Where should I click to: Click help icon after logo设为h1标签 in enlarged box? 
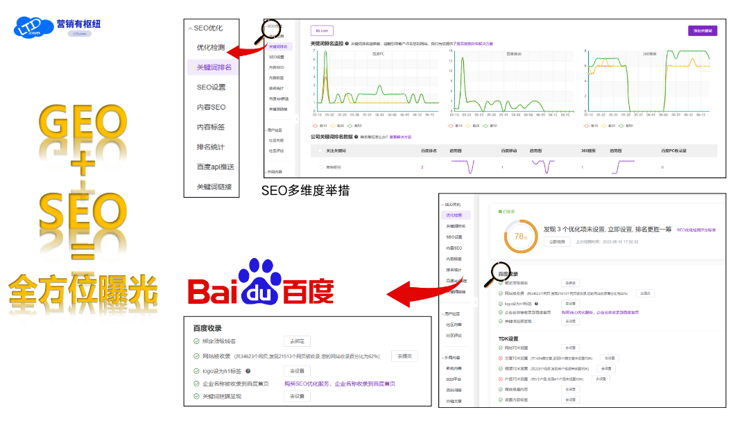coord(248,371)
